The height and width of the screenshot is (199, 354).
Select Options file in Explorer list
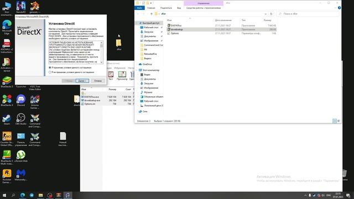pos(175,33)
